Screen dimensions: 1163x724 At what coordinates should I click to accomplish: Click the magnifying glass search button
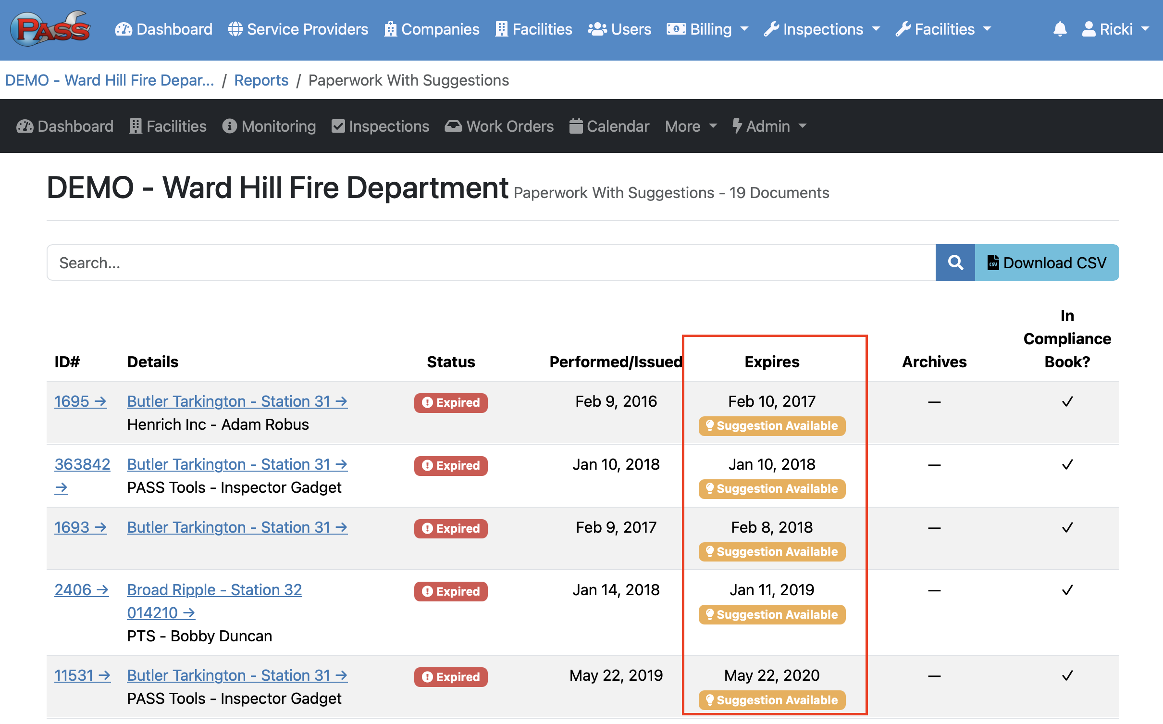pyautogui.click(x=955, y=262)
